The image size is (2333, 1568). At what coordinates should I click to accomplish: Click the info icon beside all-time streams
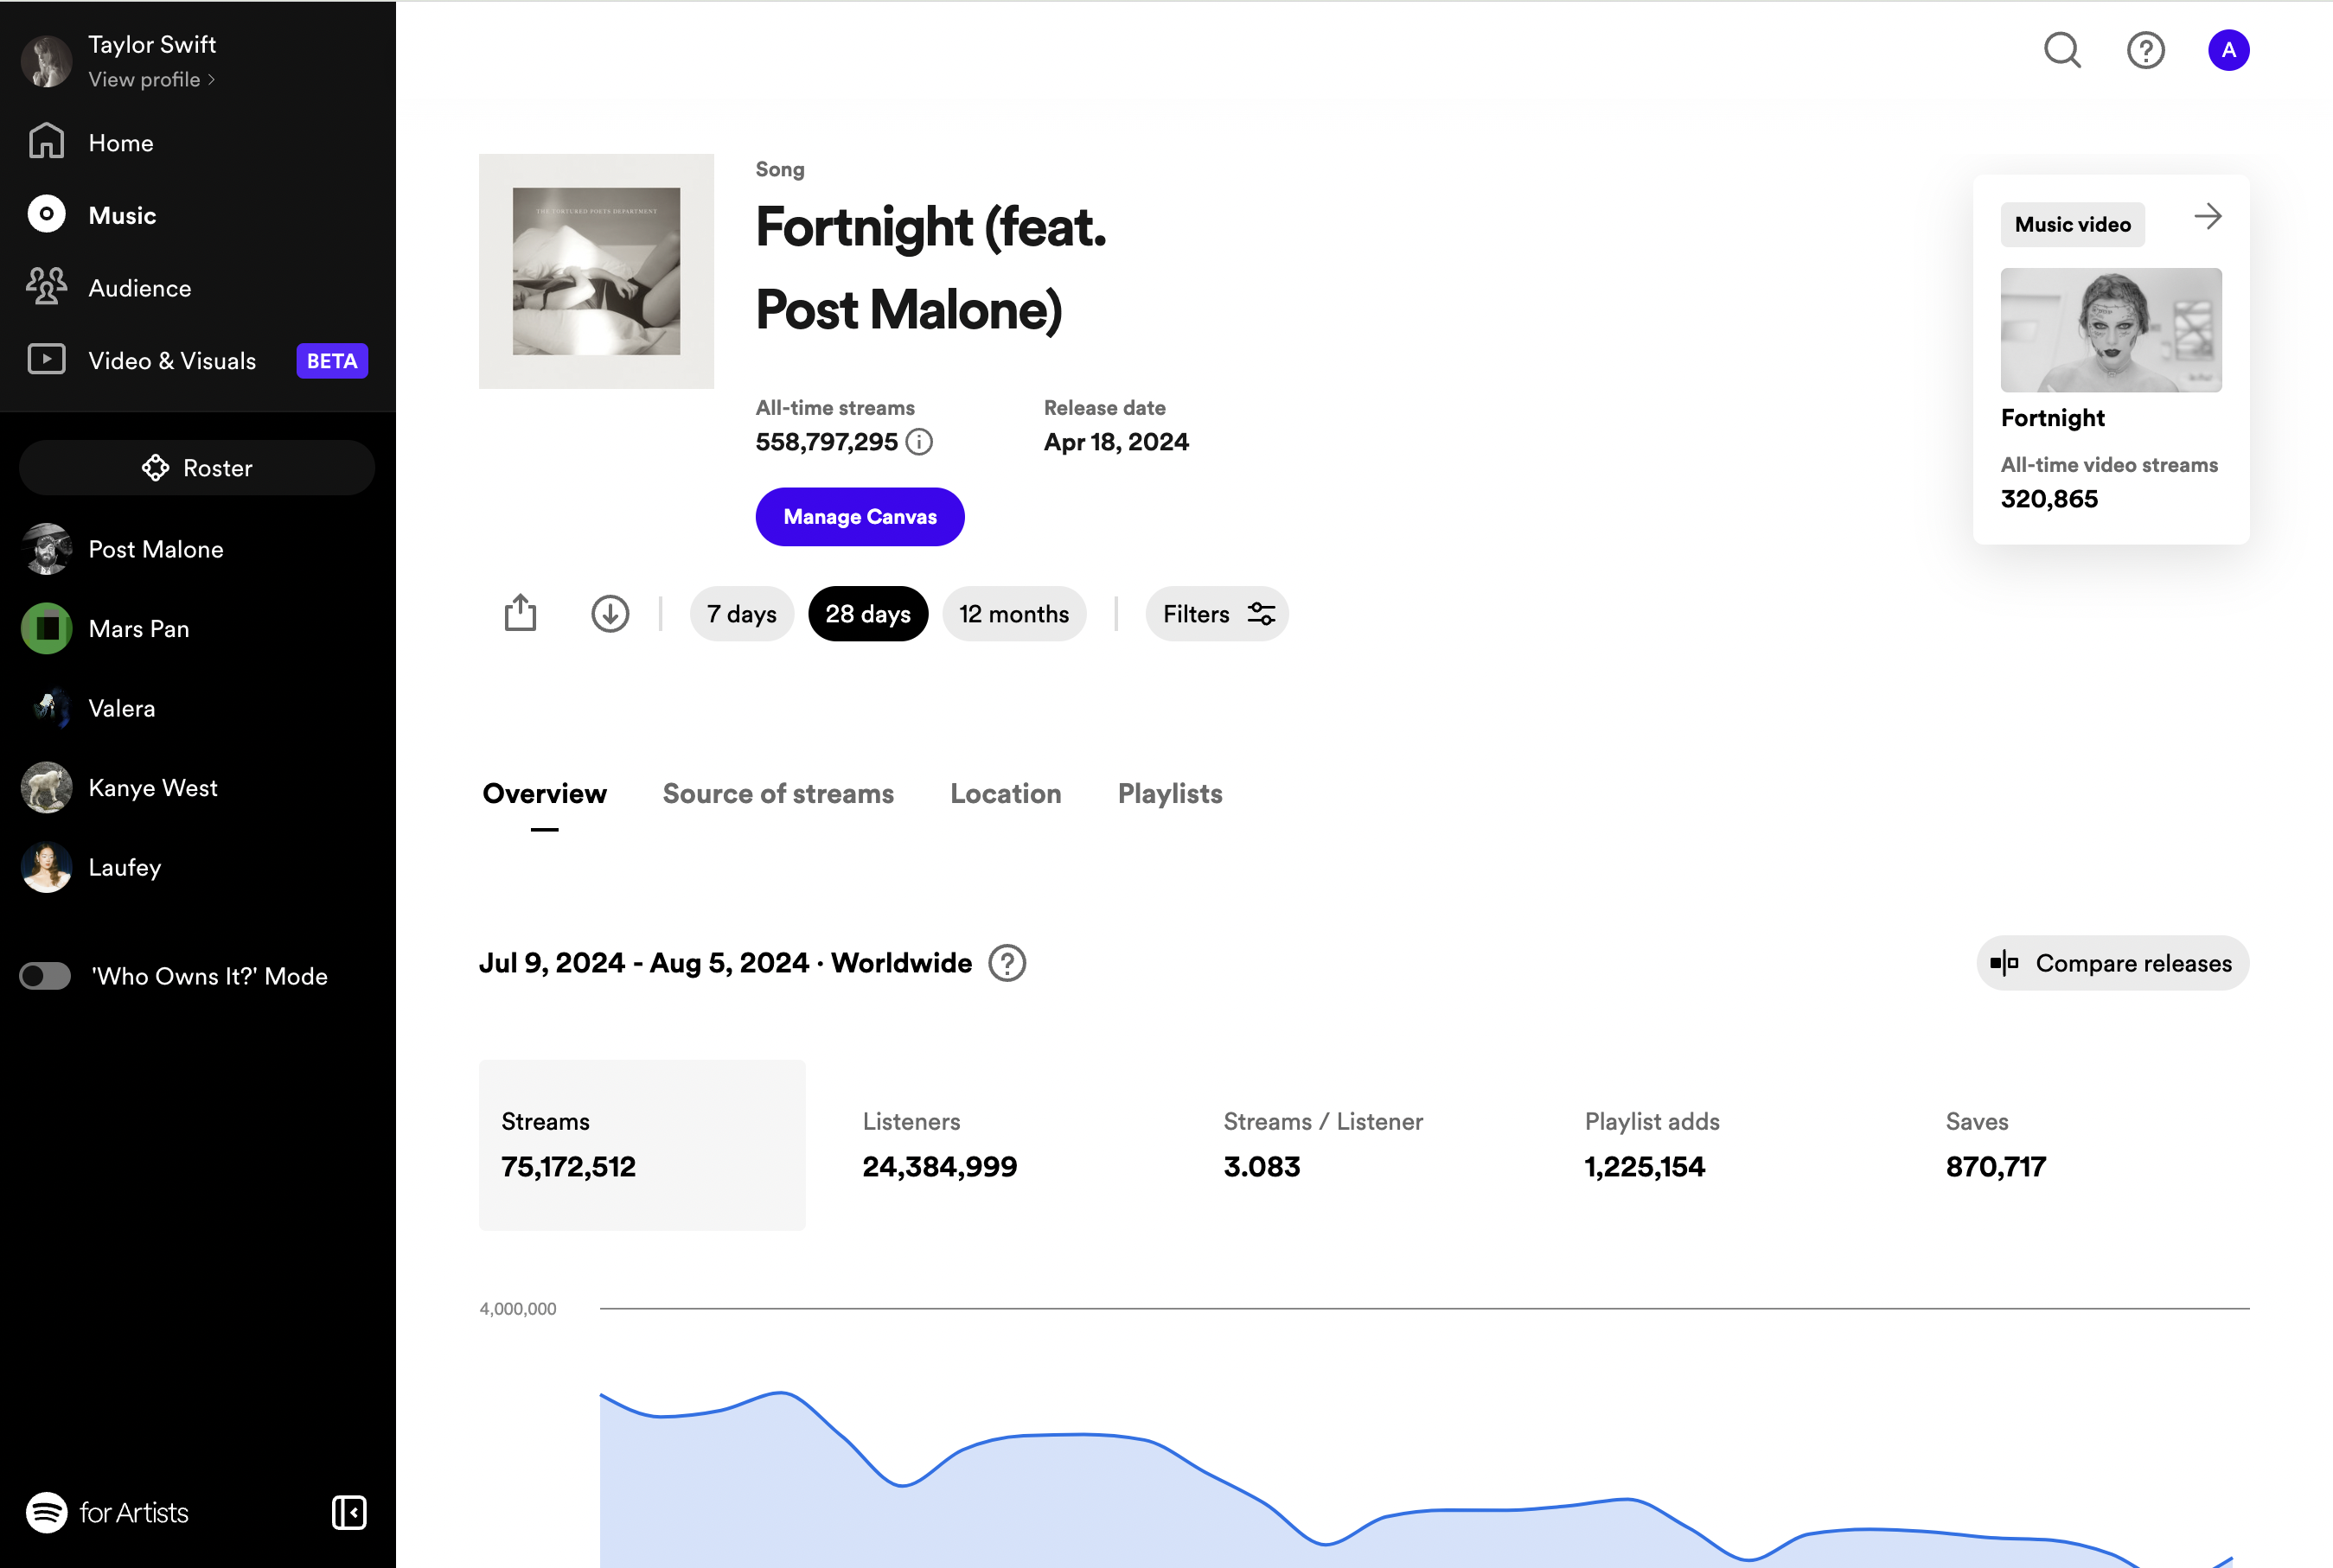click(918, 441)
